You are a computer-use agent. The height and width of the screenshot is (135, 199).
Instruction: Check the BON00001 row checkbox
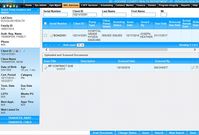pyautogui.click(x=46, y=36)
